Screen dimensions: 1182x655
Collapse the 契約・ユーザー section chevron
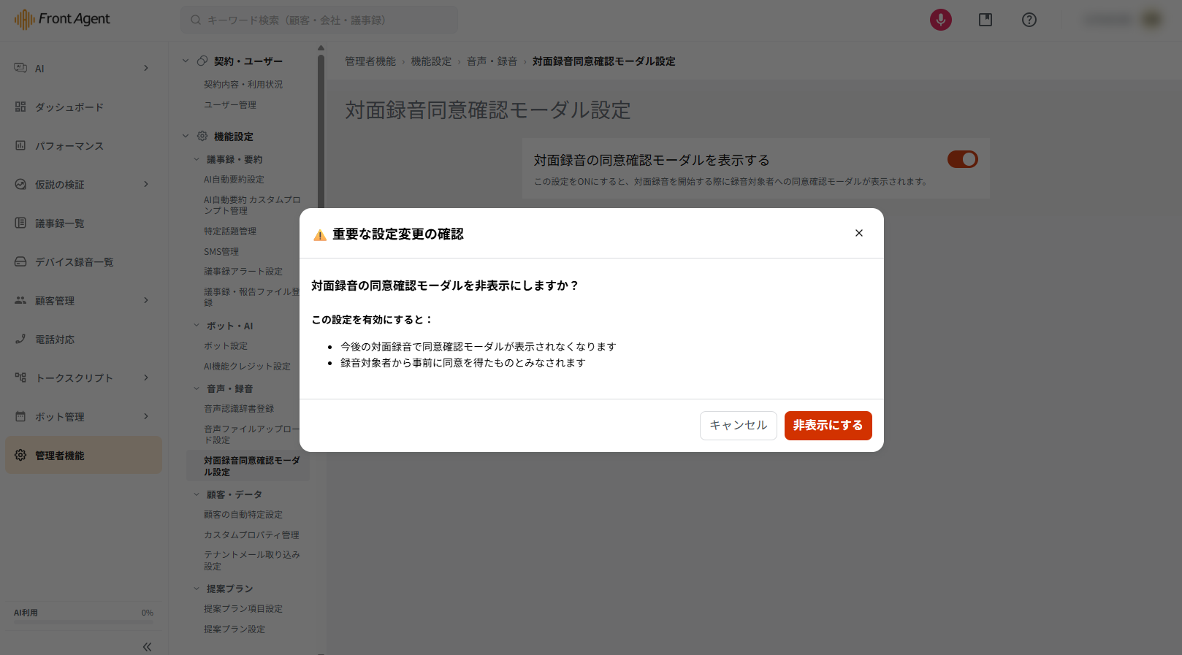pyautogui.click(x=186, y=61)
